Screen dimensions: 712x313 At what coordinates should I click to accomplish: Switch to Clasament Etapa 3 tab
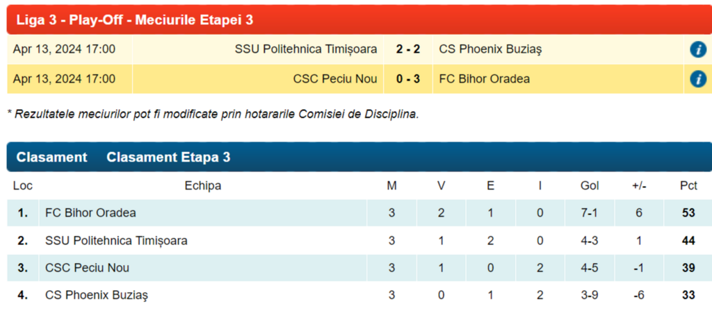[168, 158]
